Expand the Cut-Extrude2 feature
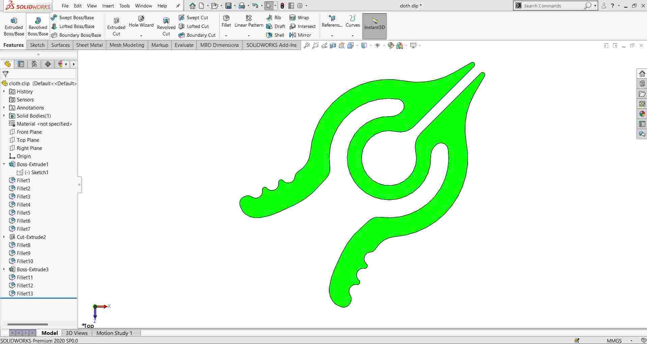The image size is (647, 344). pos(4,237)
